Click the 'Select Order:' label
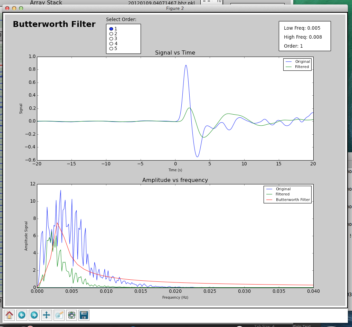Image resolution: width=352 pixels, height=327 pixels. [121, 19]
